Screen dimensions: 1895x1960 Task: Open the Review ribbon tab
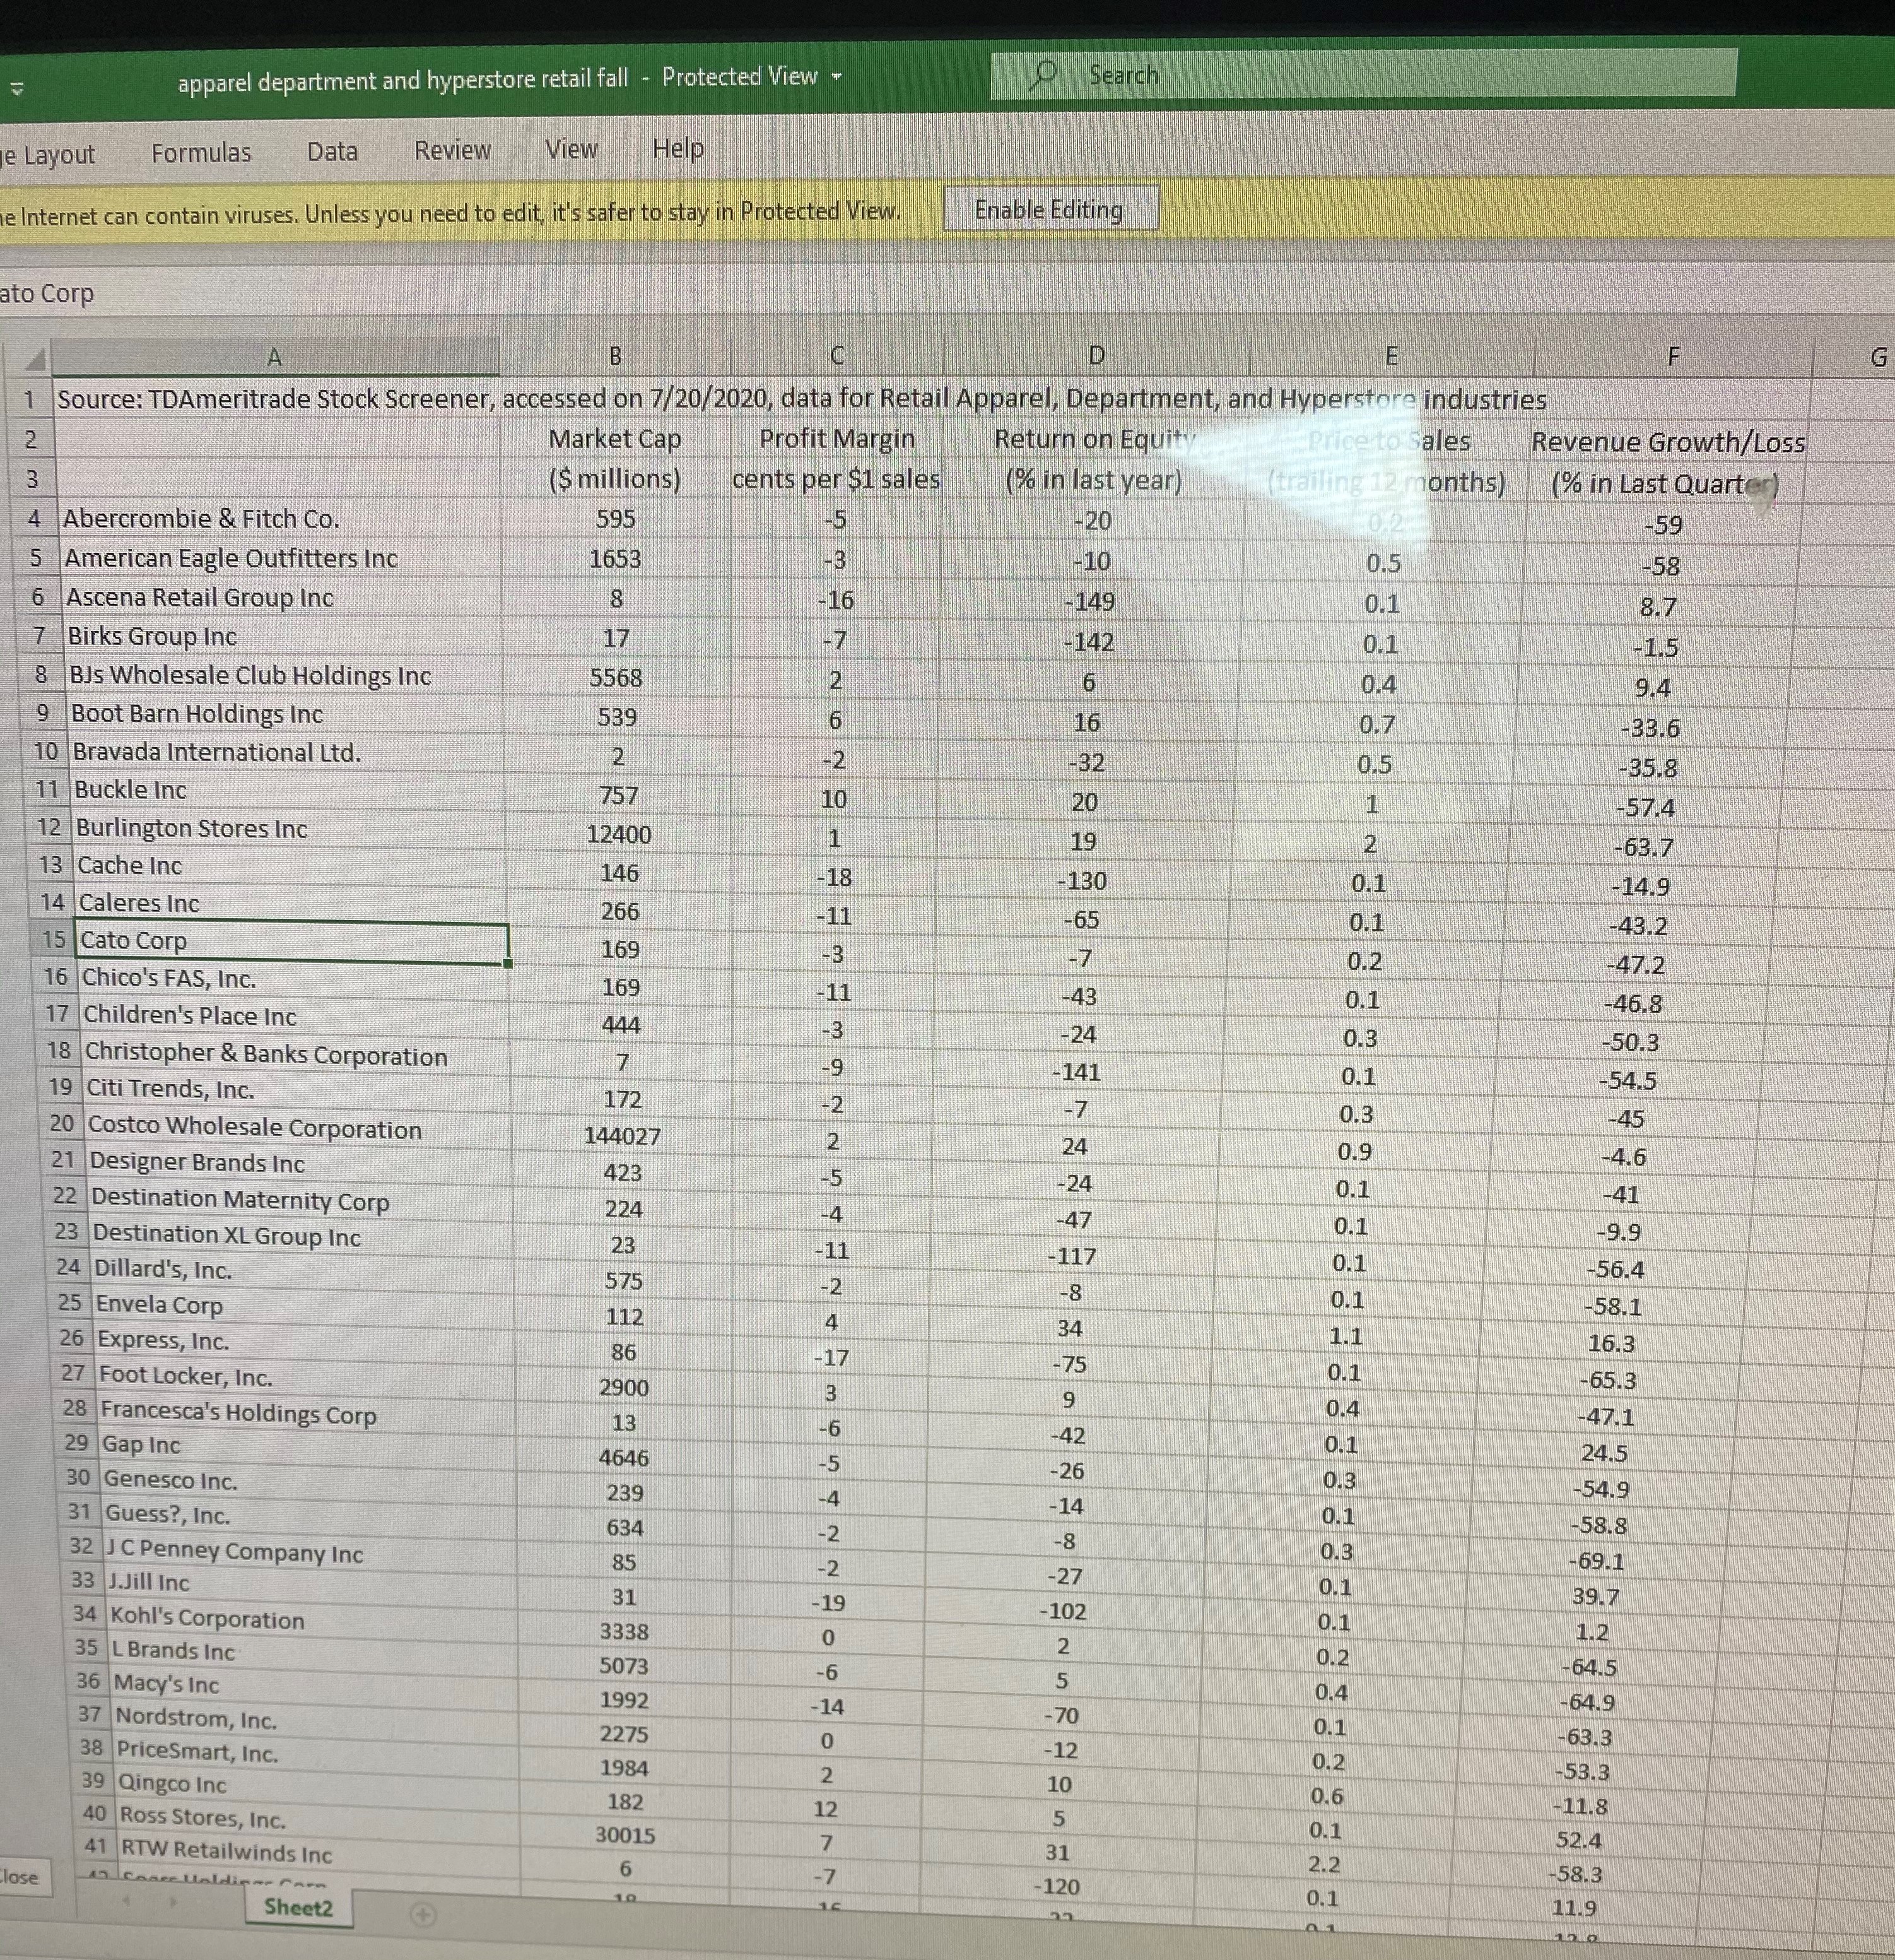point(452,150)
